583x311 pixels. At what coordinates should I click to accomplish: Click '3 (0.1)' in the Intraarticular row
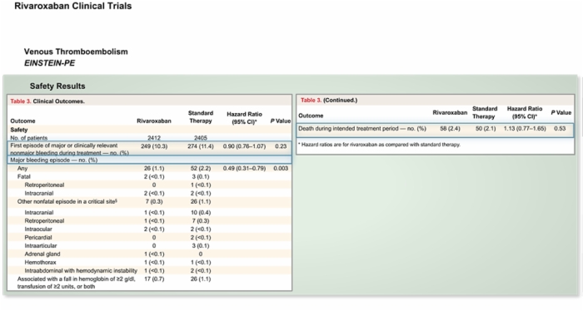[201, 245]
